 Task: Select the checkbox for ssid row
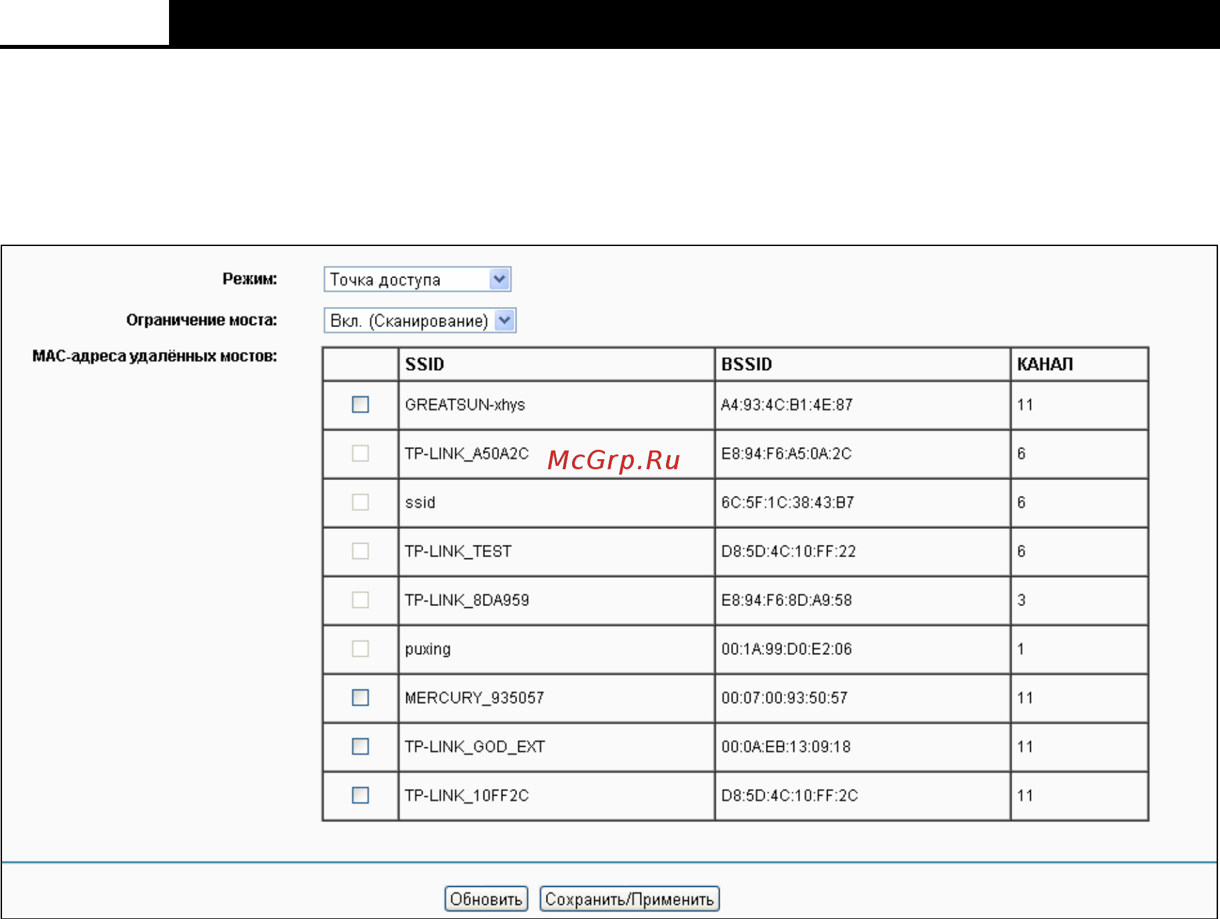tap(360, 502)
